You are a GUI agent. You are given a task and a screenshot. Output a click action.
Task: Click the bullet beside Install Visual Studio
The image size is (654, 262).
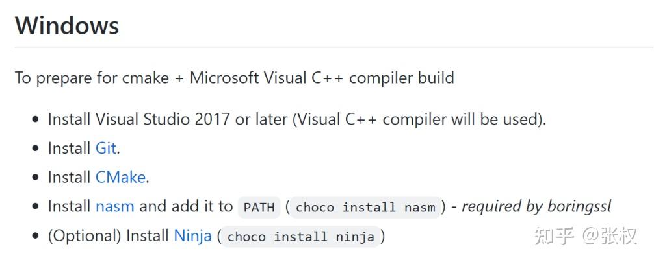coord(35,120)
